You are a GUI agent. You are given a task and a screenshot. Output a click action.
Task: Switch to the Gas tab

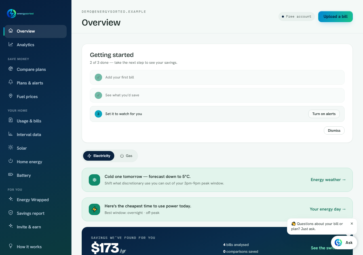coord(126,156)
